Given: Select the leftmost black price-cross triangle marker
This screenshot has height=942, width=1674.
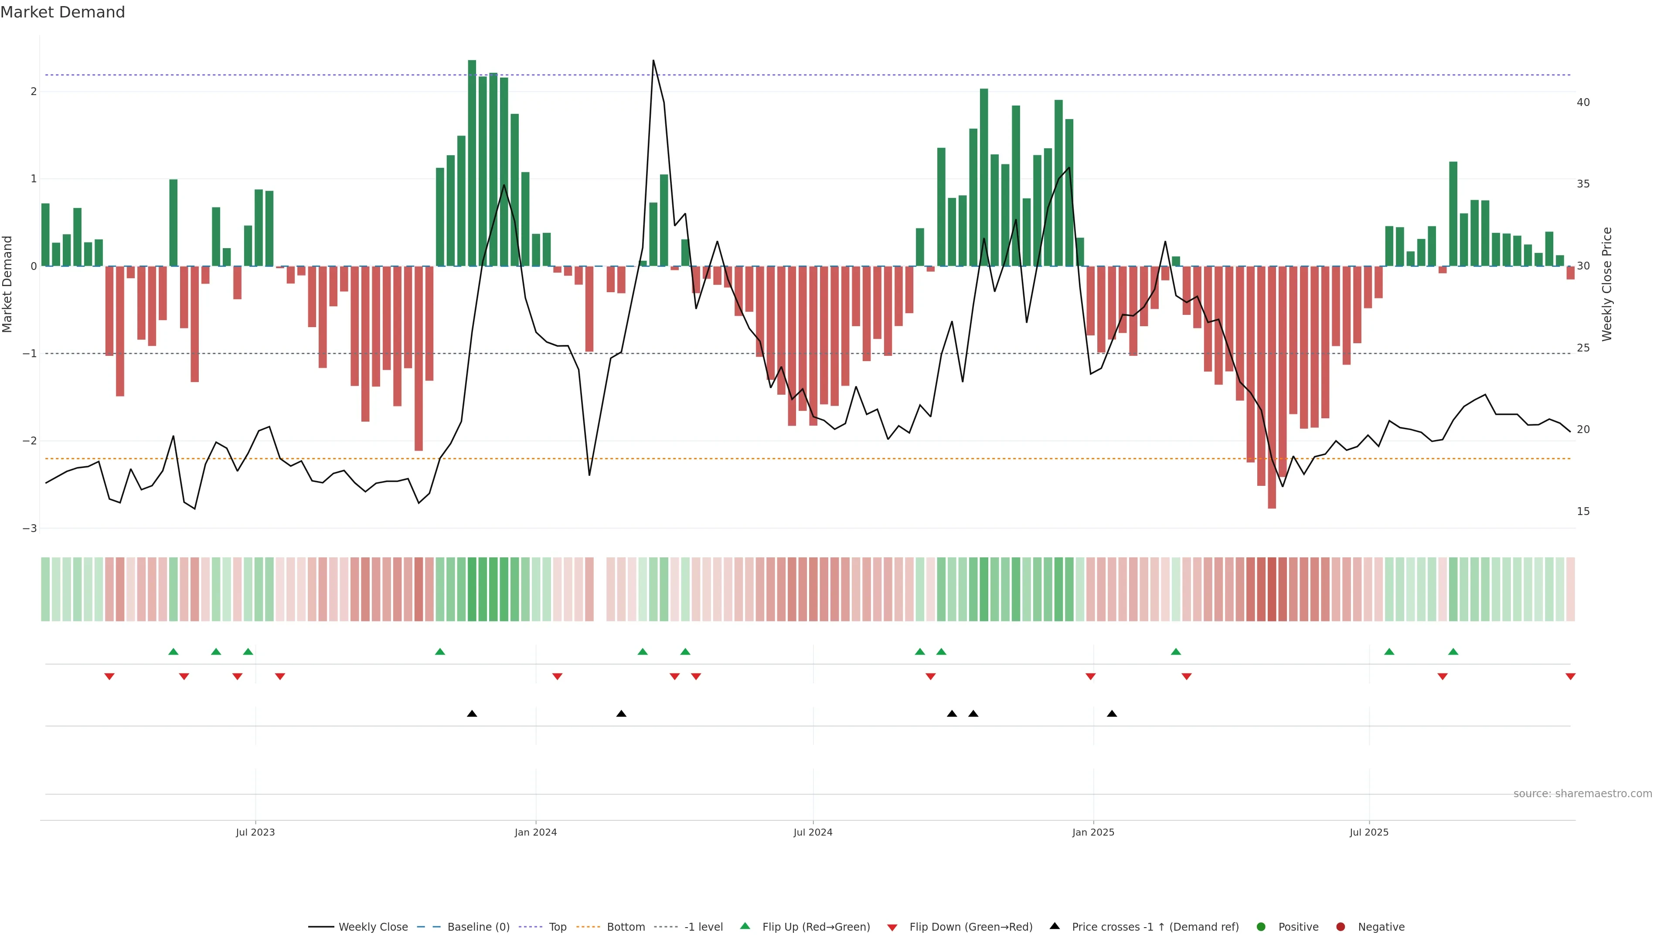Looking at the screenshot, I should point(472,714).
